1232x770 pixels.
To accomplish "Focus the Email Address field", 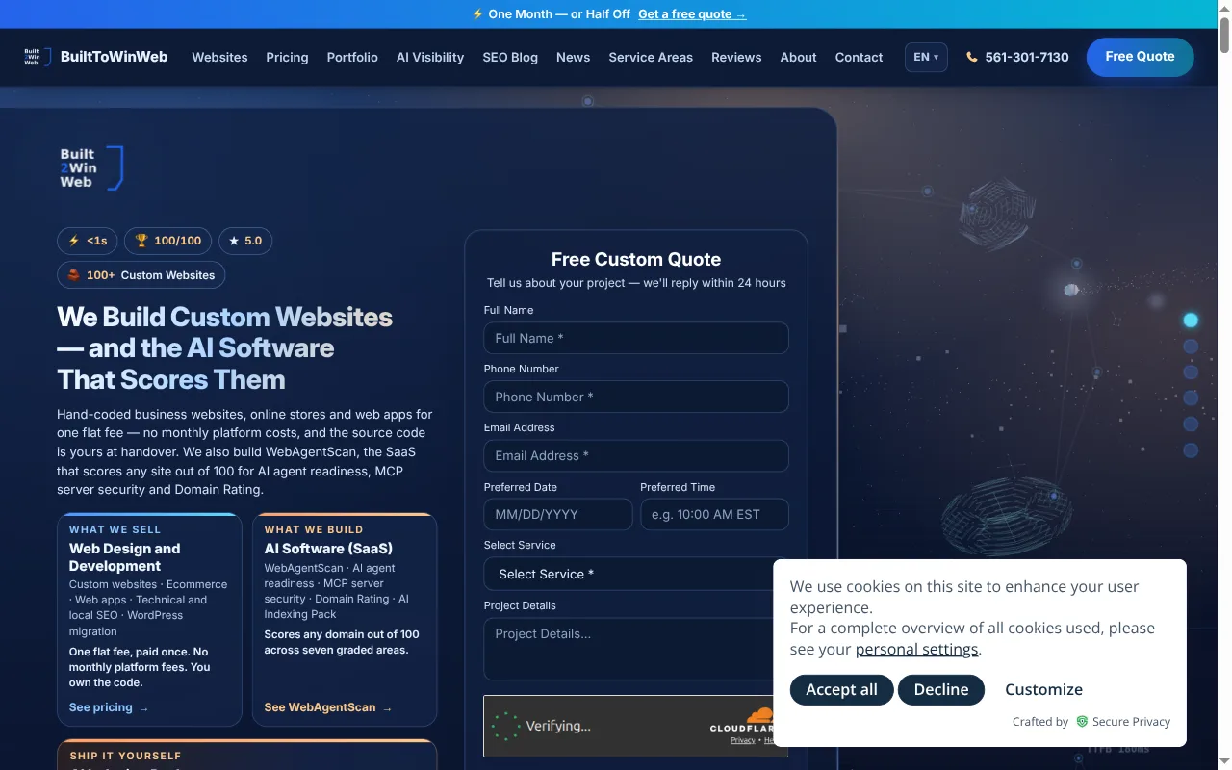I will point(635,455).
